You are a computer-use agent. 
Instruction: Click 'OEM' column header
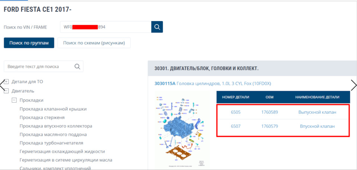270,97
